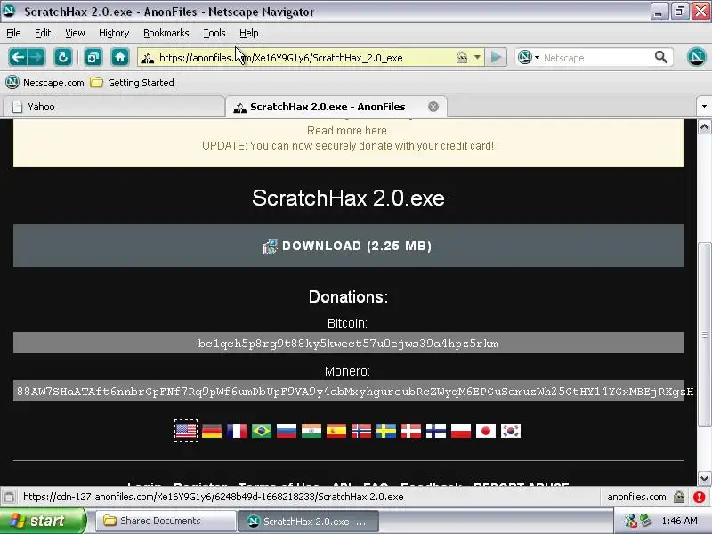Choose the United States flag language
712x534 pixels.
tap(186, 431)
